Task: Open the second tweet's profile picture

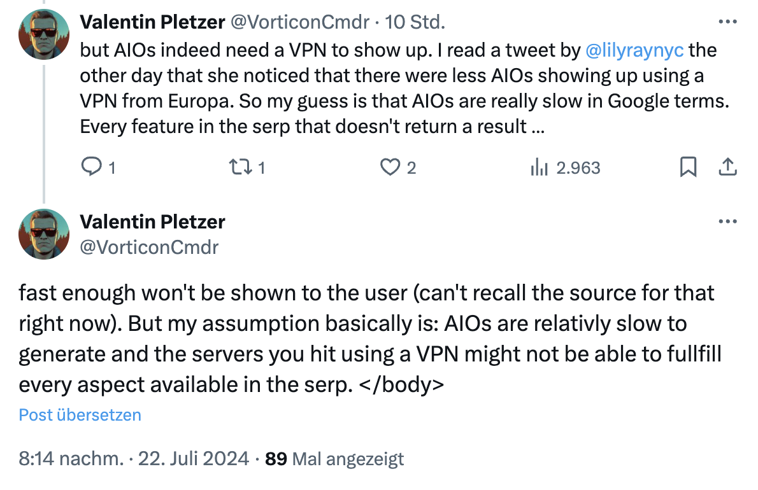Action: click(43, 234)
